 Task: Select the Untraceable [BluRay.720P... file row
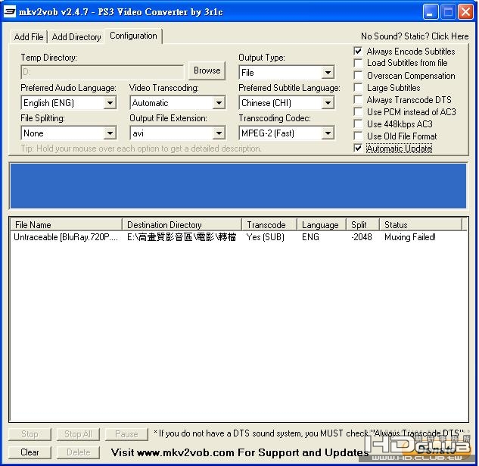click(66, 237)
